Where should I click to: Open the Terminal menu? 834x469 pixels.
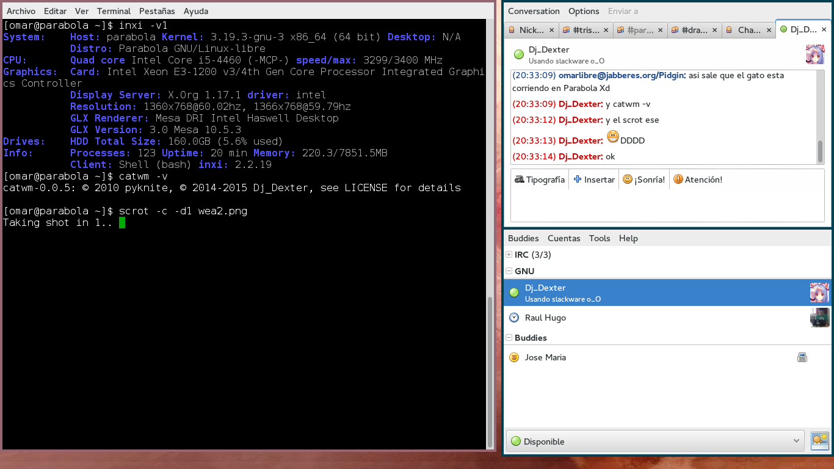point(114,11)
